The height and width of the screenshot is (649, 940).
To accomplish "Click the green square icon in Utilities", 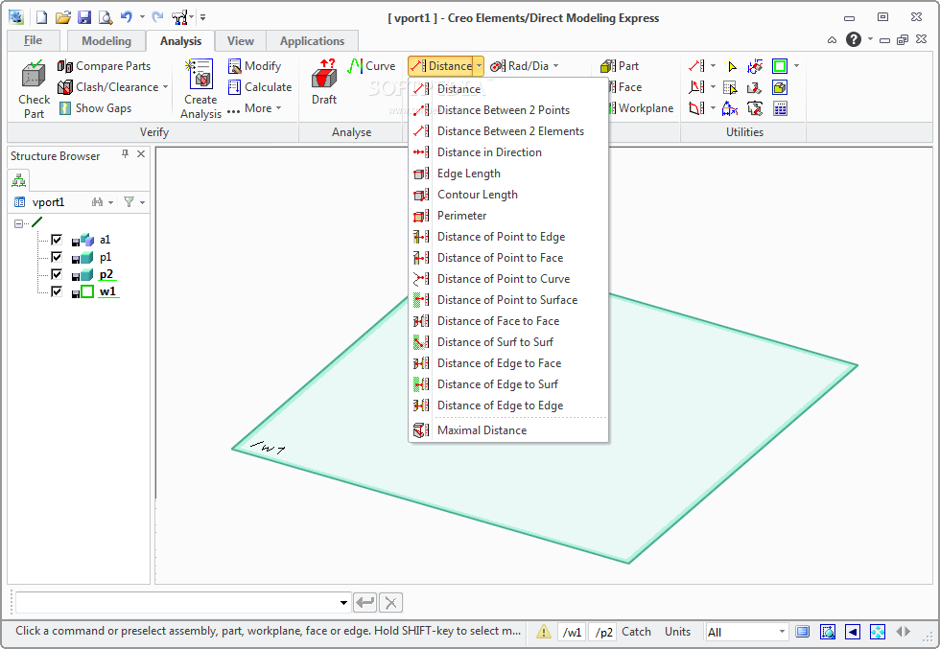I will [x=779, y=66].
